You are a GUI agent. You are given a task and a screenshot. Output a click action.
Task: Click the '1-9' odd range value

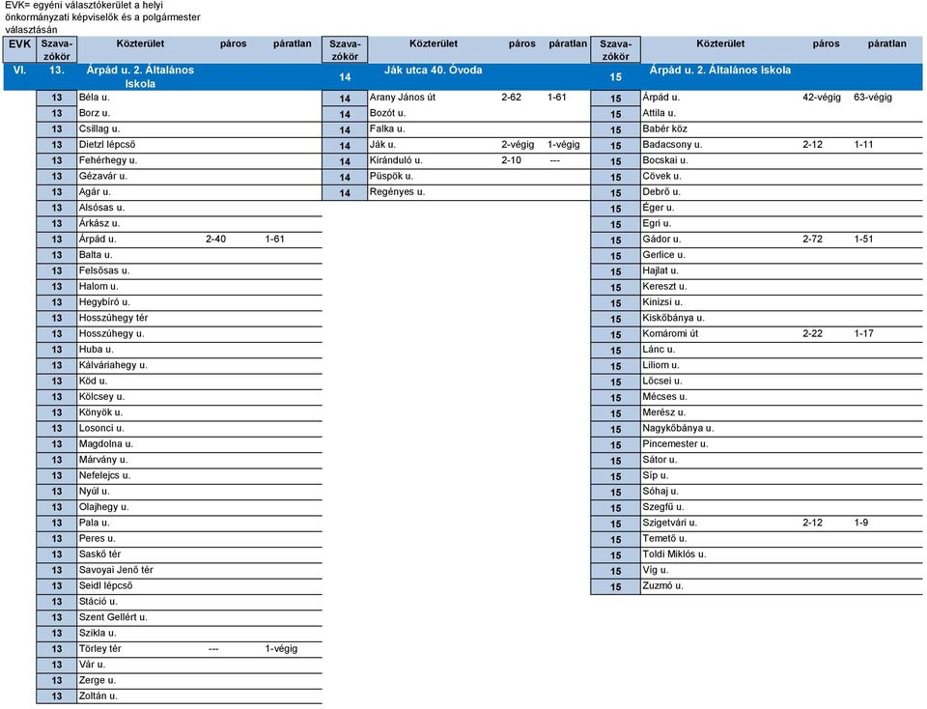861,523
